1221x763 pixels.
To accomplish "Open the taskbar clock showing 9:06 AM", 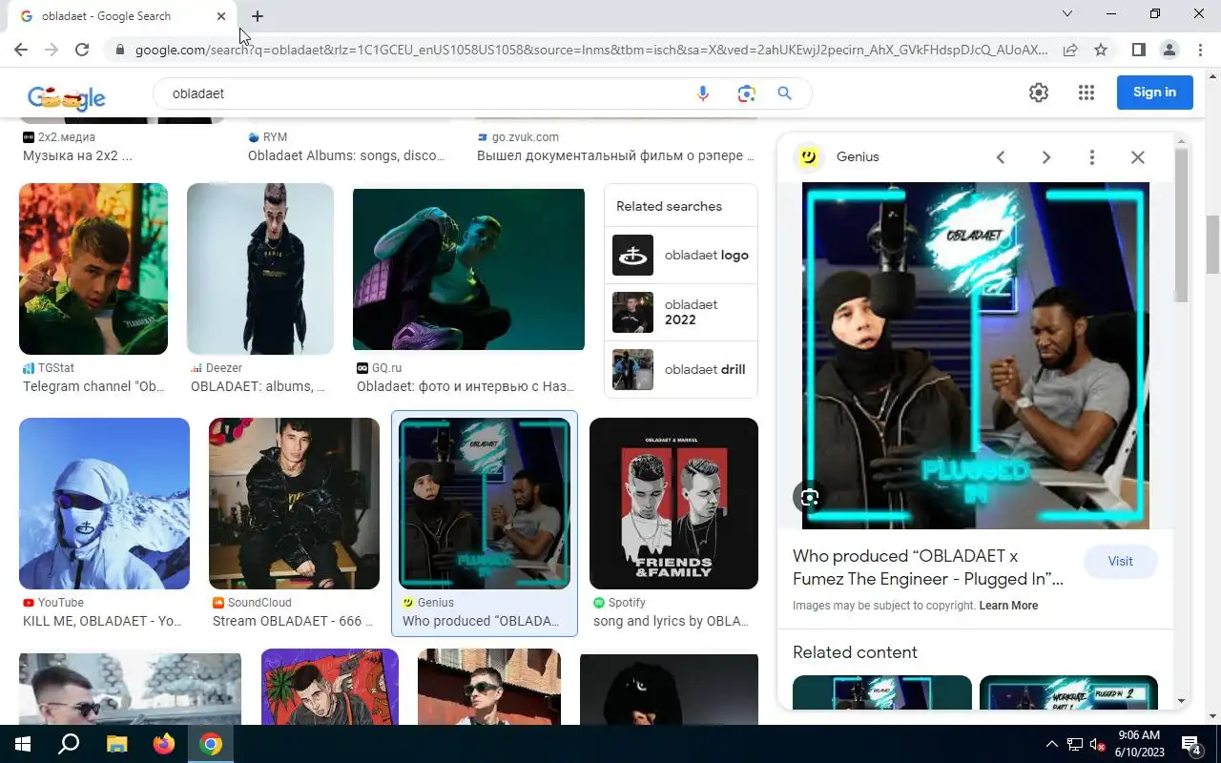I will pos(1139,744).
